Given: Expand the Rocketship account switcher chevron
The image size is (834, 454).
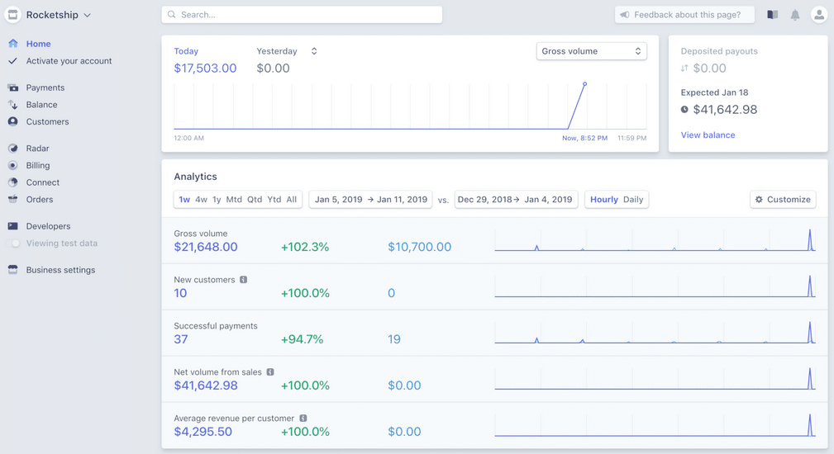Looking at the screenshot, I should [x=88, y=16].
